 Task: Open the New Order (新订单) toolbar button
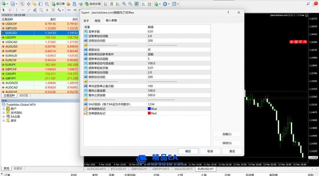coord(58,4)
